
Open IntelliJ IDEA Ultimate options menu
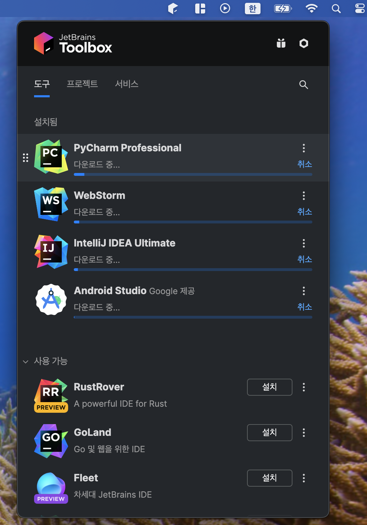304,243
